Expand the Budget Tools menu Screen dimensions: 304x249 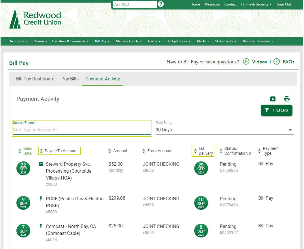pos(178,41)
